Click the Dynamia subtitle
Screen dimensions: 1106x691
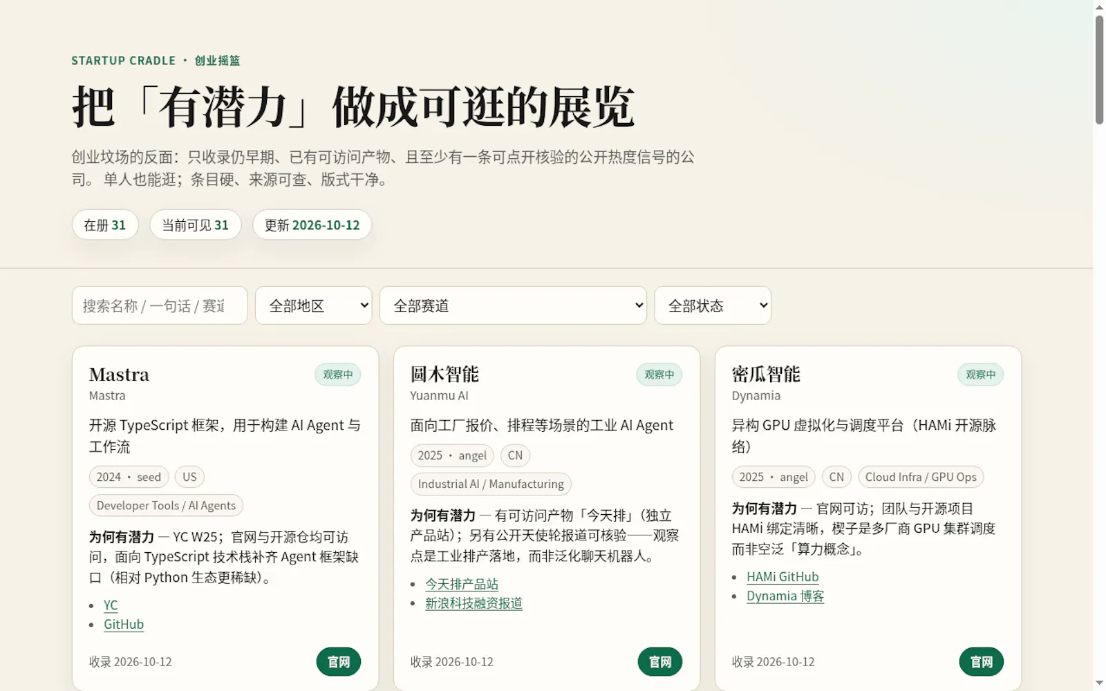point(756,396)
